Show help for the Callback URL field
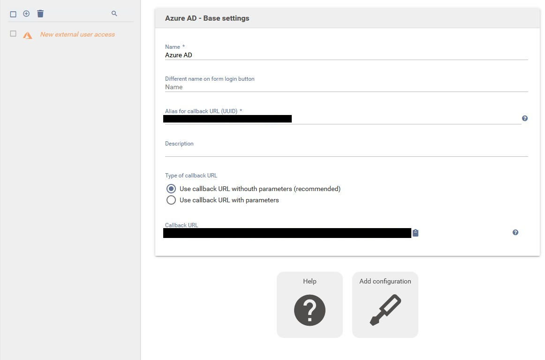 tap(515, 232)
